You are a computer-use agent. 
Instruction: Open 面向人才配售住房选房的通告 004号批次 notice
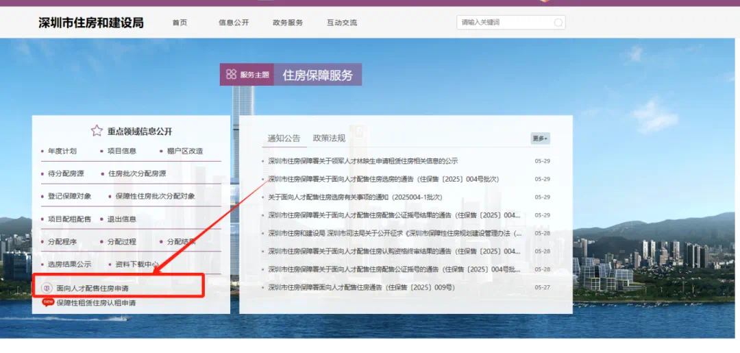click(384, 179)
